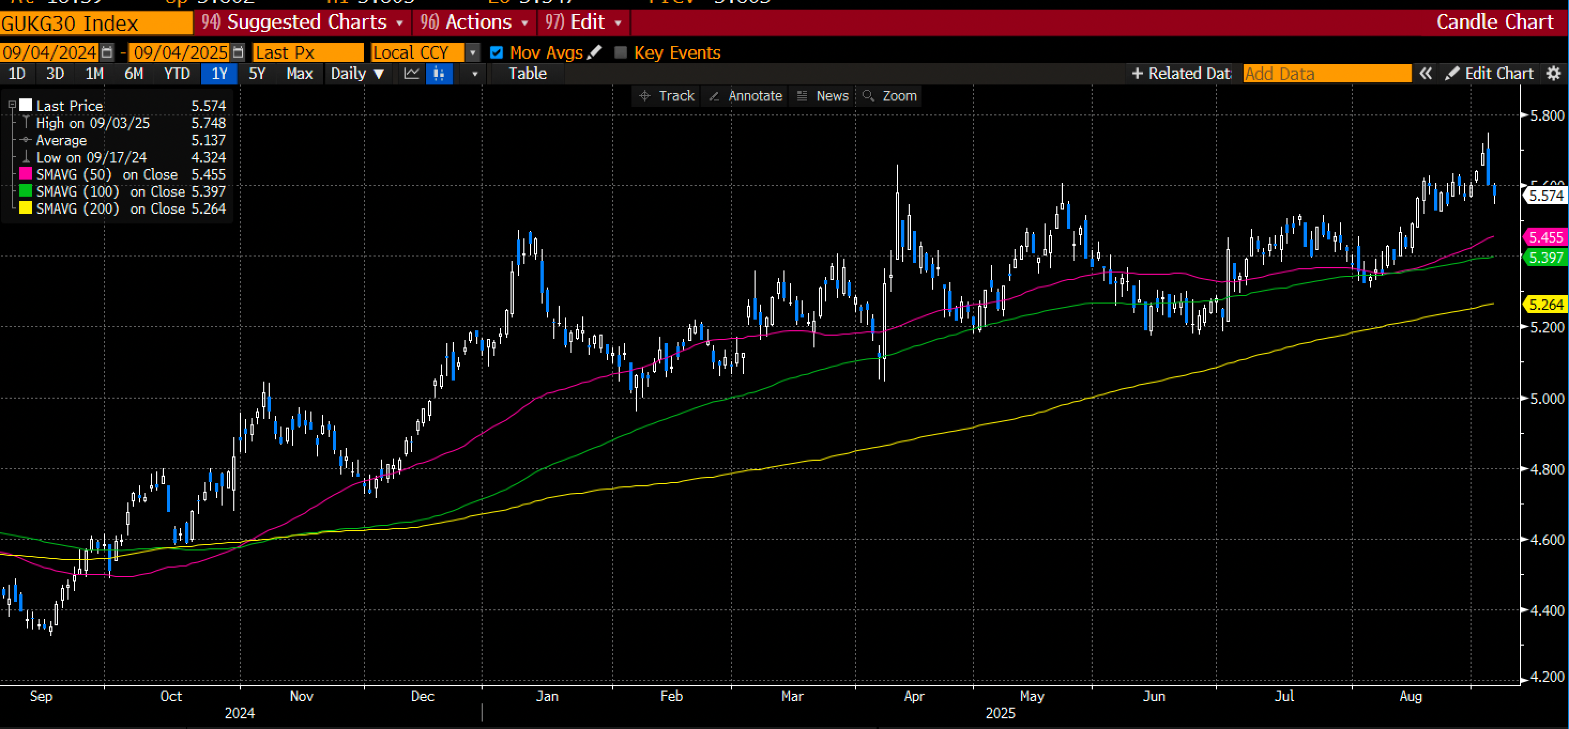
Task: Open the start date calendar picker
Action: click(x=106, y=52)
